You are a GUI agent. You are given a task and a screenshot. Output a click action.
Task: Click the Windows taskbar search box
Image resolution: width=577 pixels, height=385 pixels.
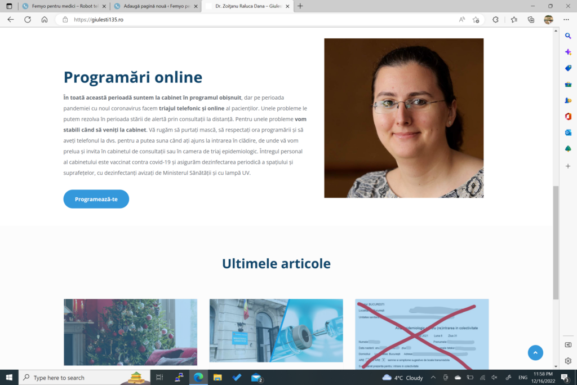(x=85, y=377)
